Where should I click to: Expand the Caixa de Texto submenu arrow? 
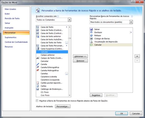pyautogui.click(x=66, y=27)
